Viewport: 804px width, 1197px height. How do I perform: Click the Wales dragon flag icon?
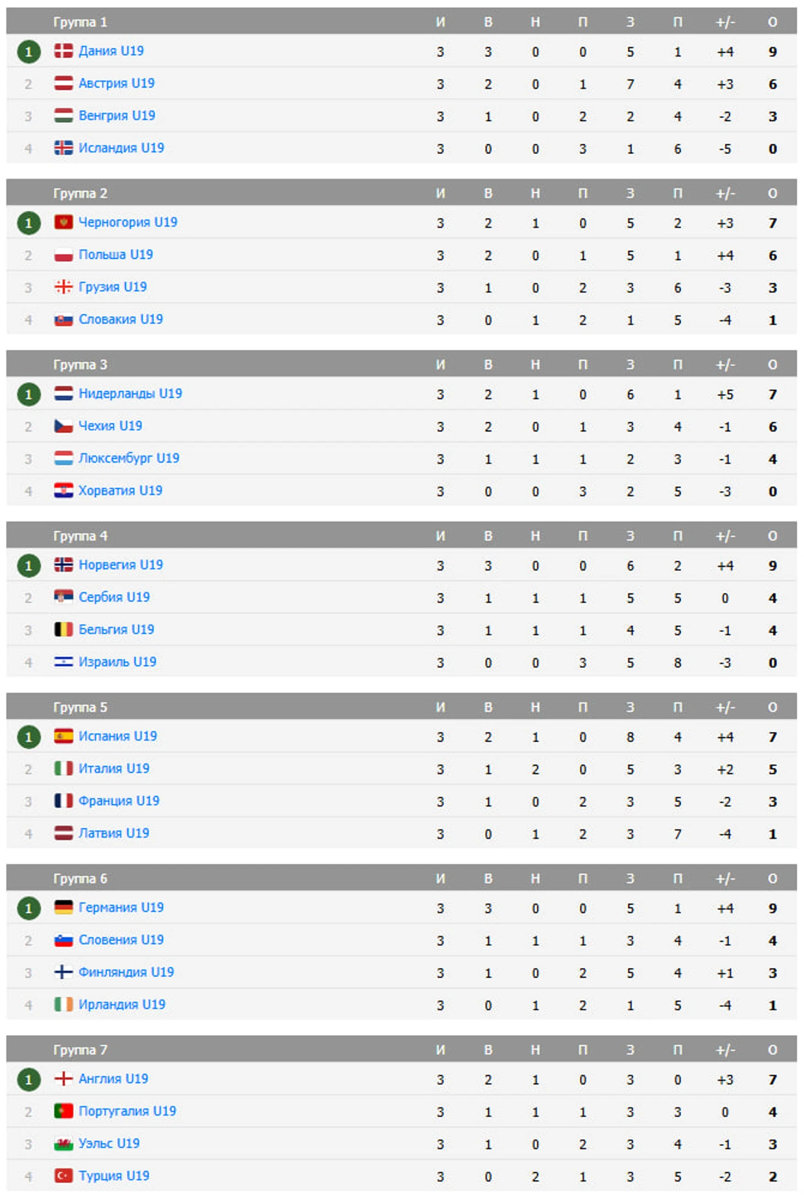63,1144
